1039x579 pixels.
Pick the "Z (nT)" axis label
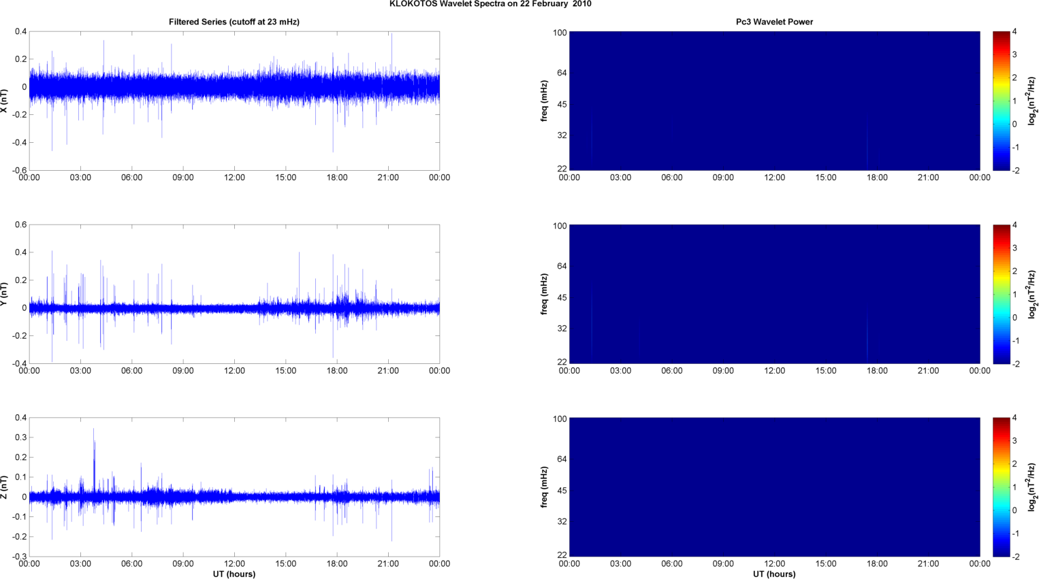5,487
